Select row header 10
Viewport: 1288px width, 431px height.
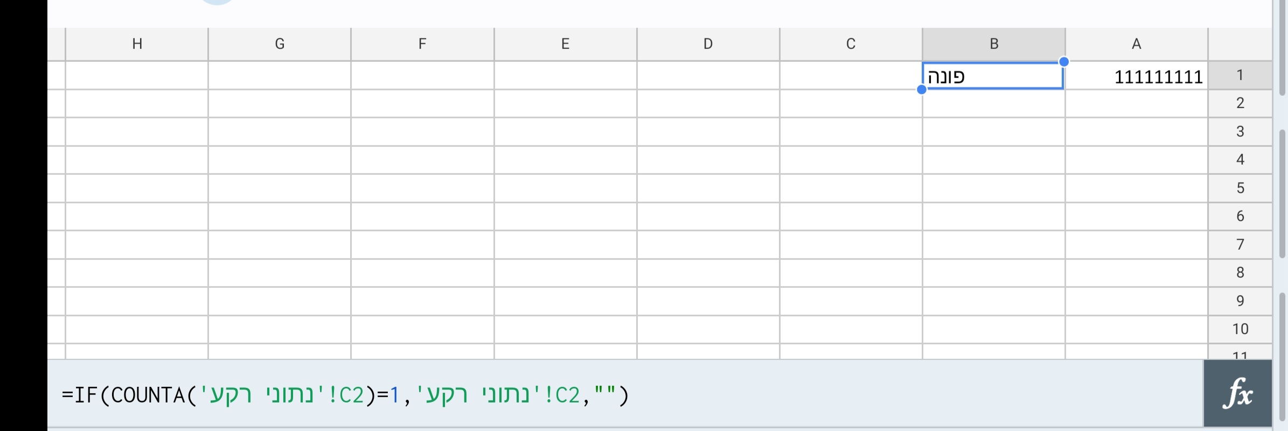pos(1240,329)
